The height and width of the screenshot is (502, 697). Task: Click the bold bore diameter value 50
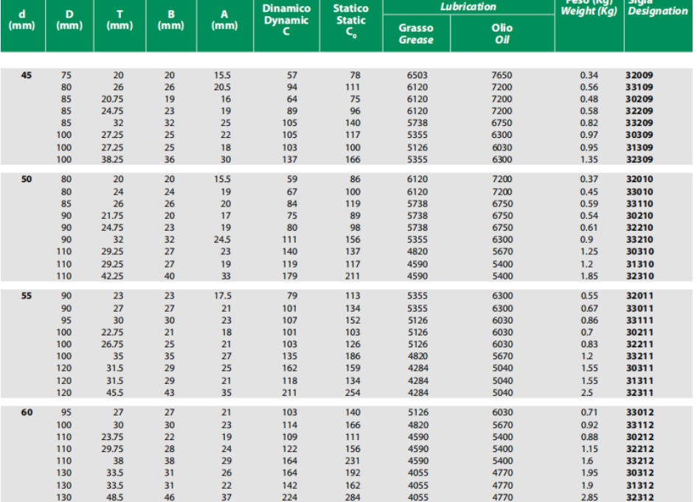click(x=27, y=179)
